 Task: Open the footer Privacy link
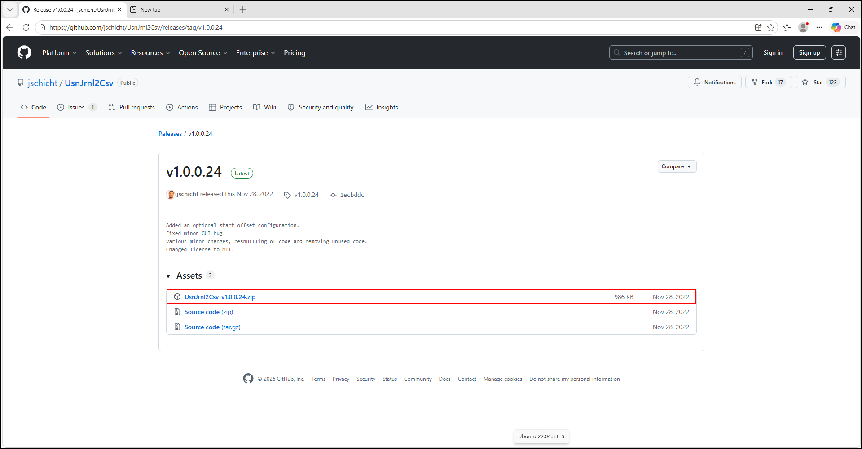pos(341,379)
